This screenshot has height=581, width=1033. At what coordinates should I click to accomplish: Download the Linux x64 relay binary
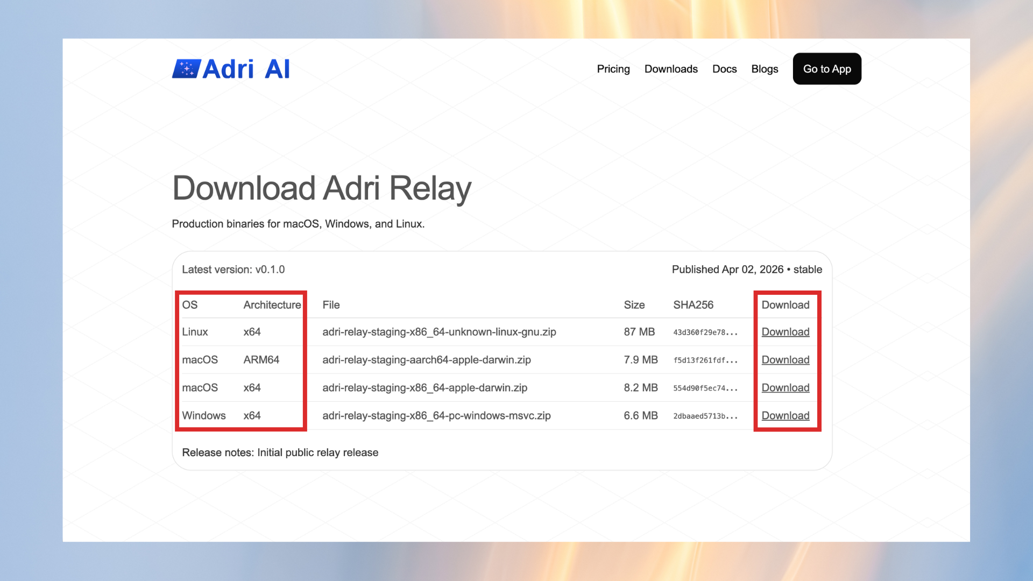(x=786, y=332)
